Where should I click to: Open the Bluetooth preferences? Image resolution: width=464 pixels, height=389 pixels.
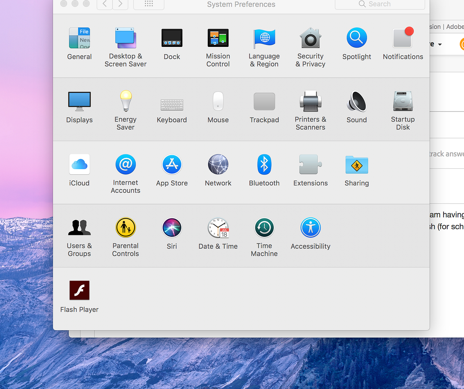[x=264, y=165]
